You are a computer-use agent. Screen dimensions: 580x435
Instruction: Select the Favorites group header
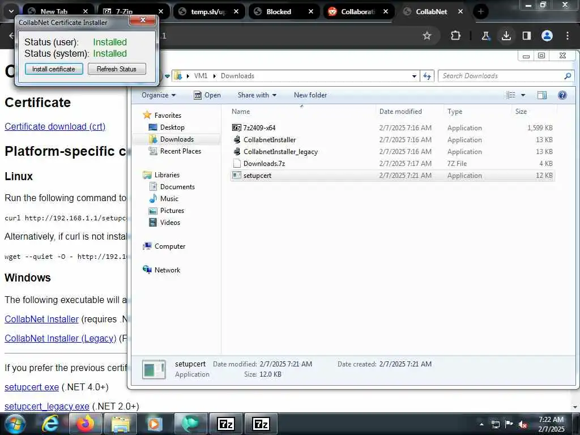tap(168, 116)
